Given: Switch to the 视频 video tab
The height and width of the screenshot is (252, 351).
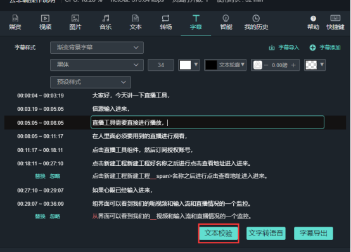Looking at the screenshot, I should [x=45, y=22].
